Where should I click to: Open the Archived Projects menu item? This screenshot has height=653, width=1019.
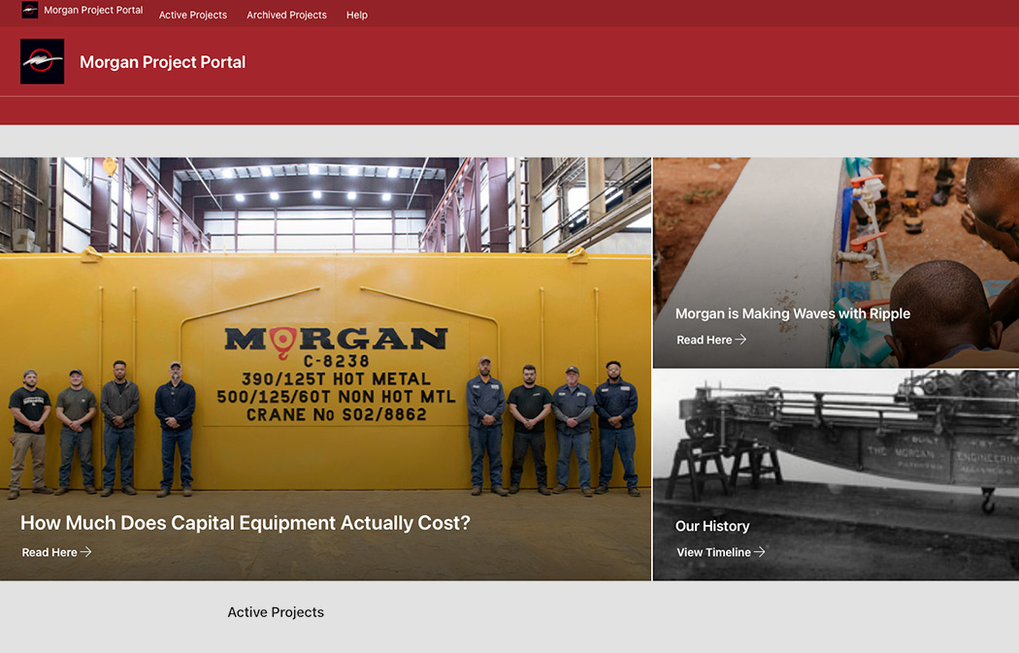(286, 15)
